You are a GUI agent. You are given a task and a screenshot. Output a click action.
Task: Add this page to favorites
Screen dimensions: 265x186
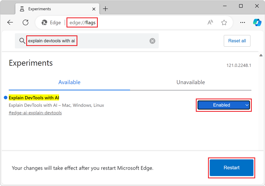(x=224, y=22)
